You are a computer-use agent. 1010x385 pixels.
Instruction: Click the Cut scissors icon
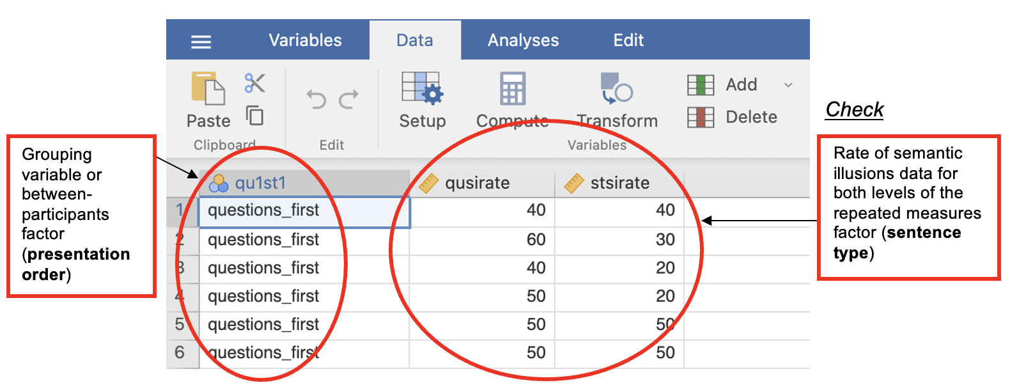254,83
